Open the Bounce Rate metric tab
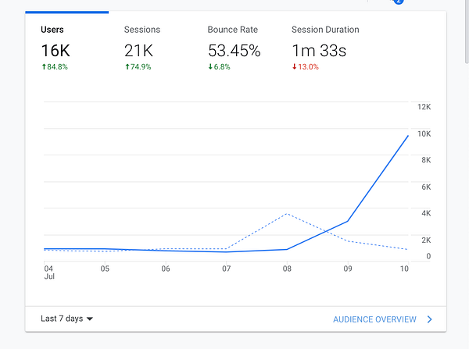The image size is (469, 349). click(234, 48)
